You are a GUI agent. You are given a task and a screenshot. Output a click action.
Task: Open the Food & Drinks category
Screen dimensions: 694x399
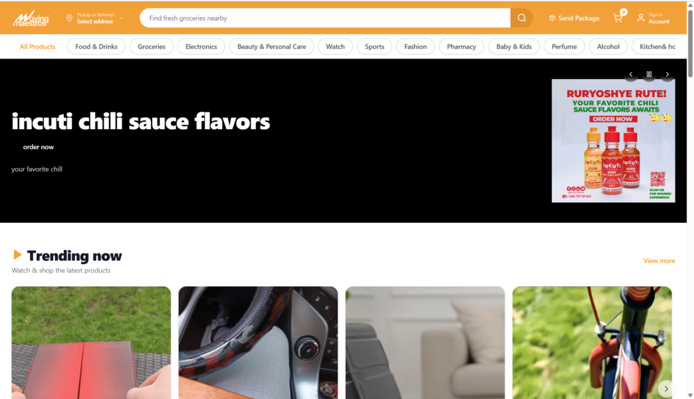pyautogui.click(x=96, y=47)
